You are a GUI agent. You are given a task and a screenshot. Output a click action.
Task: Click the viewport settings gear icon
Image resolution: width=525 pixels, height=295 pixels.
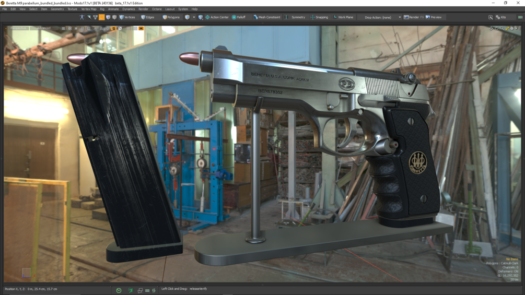pyautogui.click(x=512, y=28)
